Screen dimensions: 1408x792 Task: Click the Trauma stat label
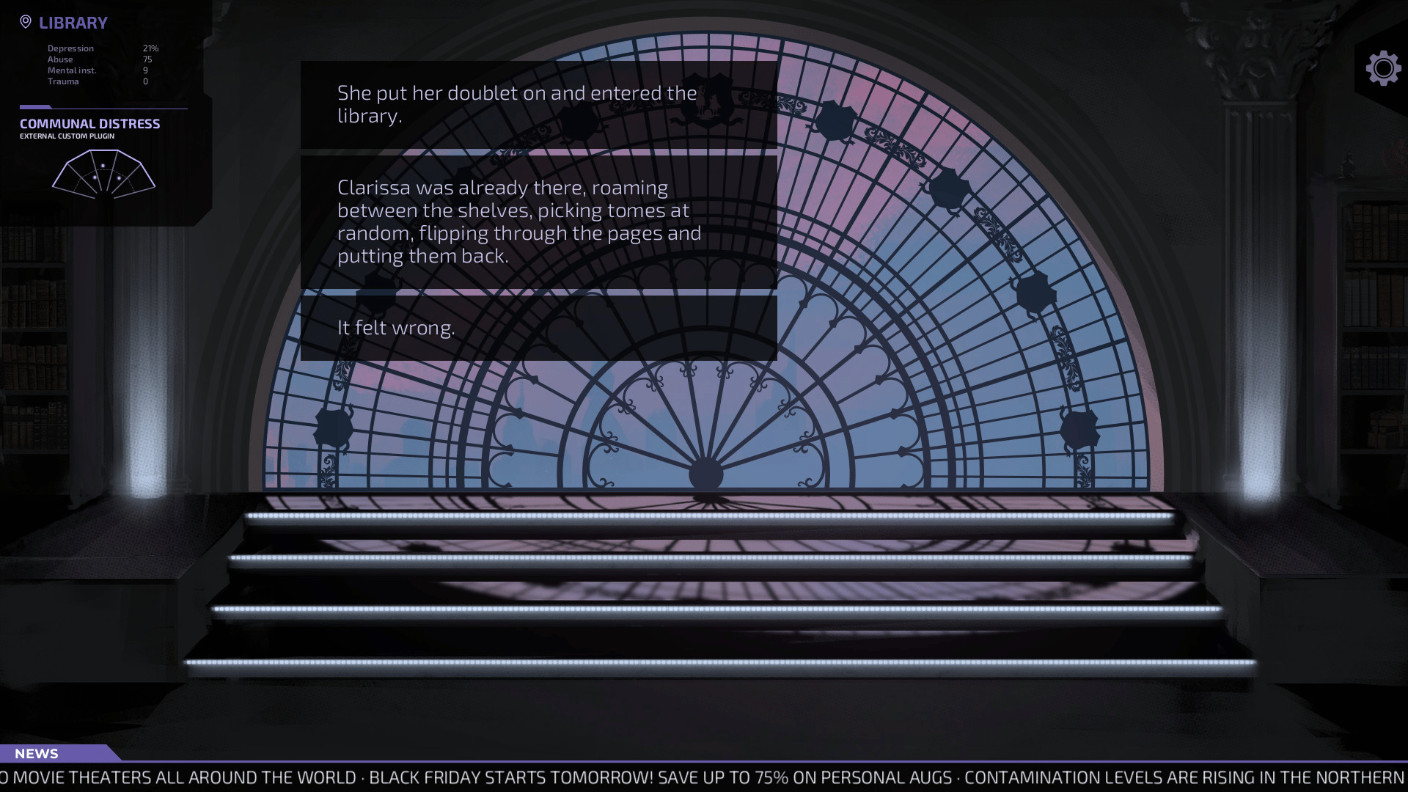pos(63,81)
